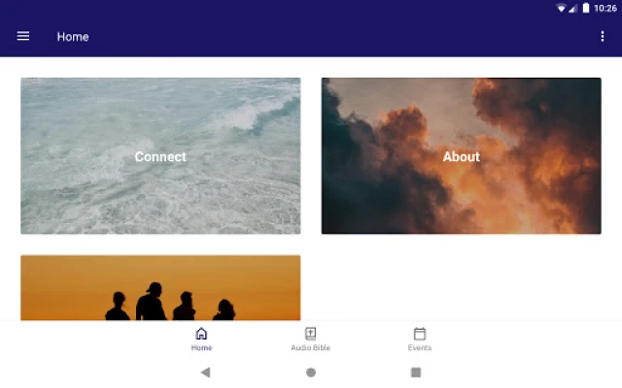
Task: Switch to the Events tab label
Action: click(x=420, y=347)
